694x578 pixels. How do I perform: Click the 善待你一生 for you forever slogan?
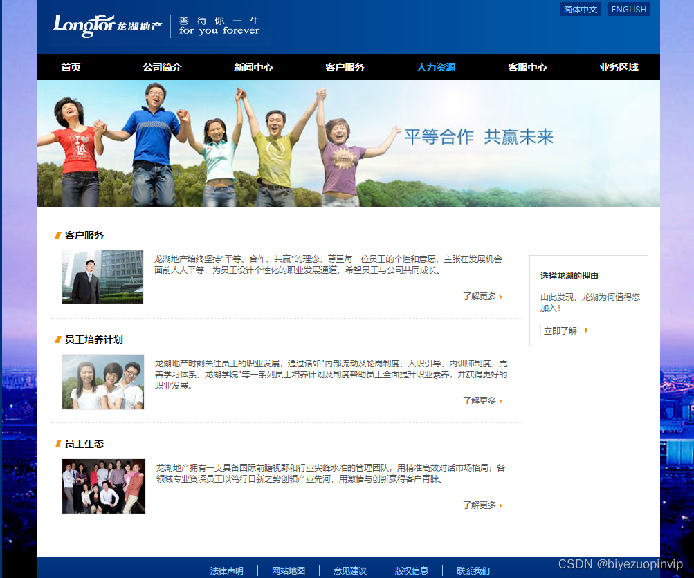pyautogui.click(x=219, y=26)
